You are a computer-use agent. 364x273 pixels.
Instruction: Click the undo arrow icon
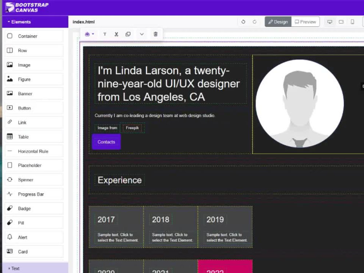click(243, 22)
